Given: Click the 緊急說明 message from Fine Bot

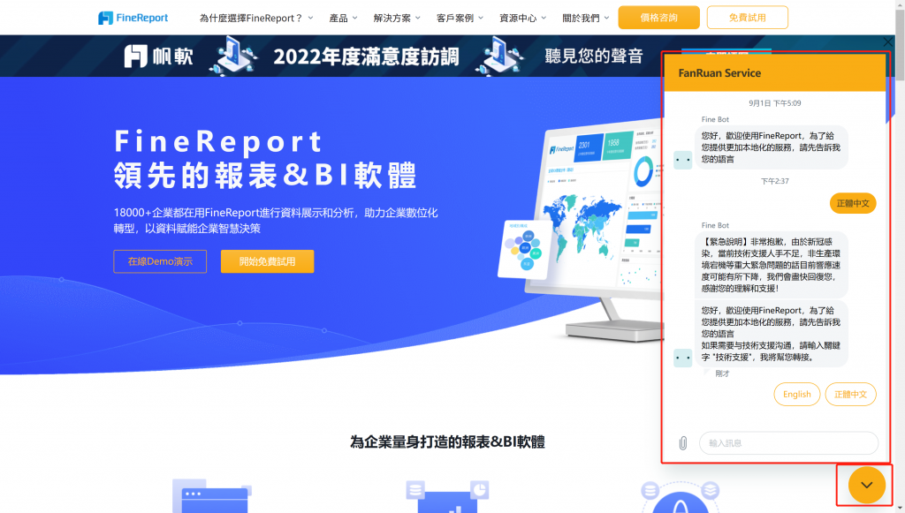Looking at the screenshot, I should point(771,265).
